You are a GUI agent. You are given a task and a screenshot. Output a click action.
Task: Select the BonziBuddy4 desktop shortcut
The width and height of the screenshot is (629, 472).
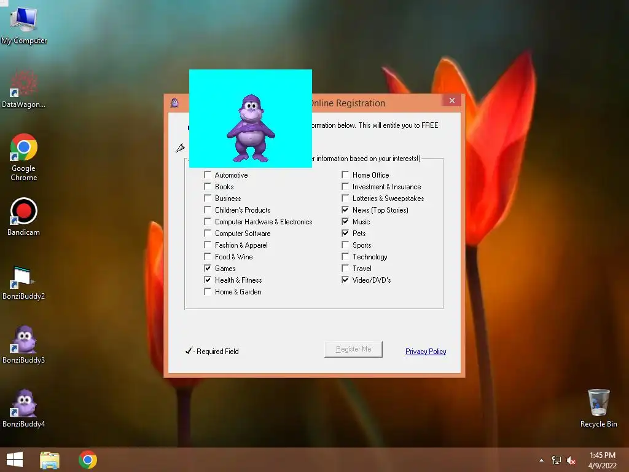(x=24, y=408)
